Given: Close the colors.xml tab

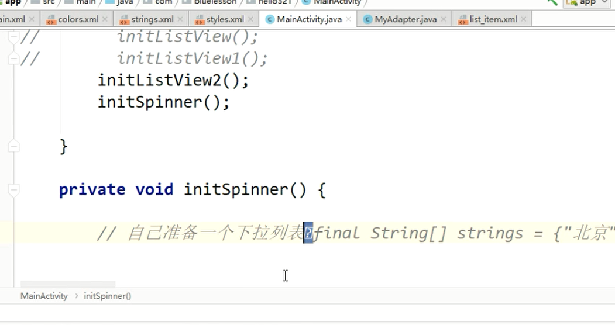Looking at the screenshot, I should pos(105,19).
